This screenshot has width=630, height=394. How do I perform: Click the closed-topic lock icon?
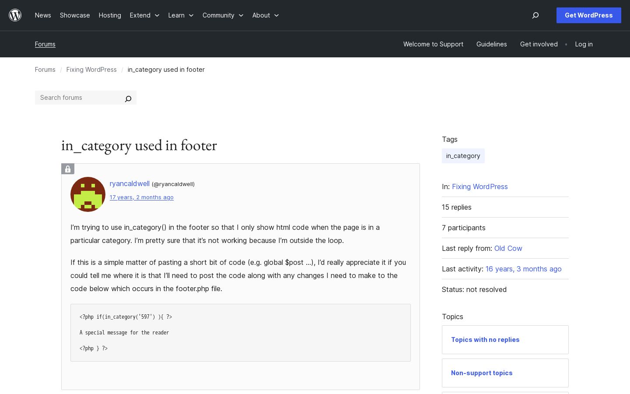tap(68, 169)
